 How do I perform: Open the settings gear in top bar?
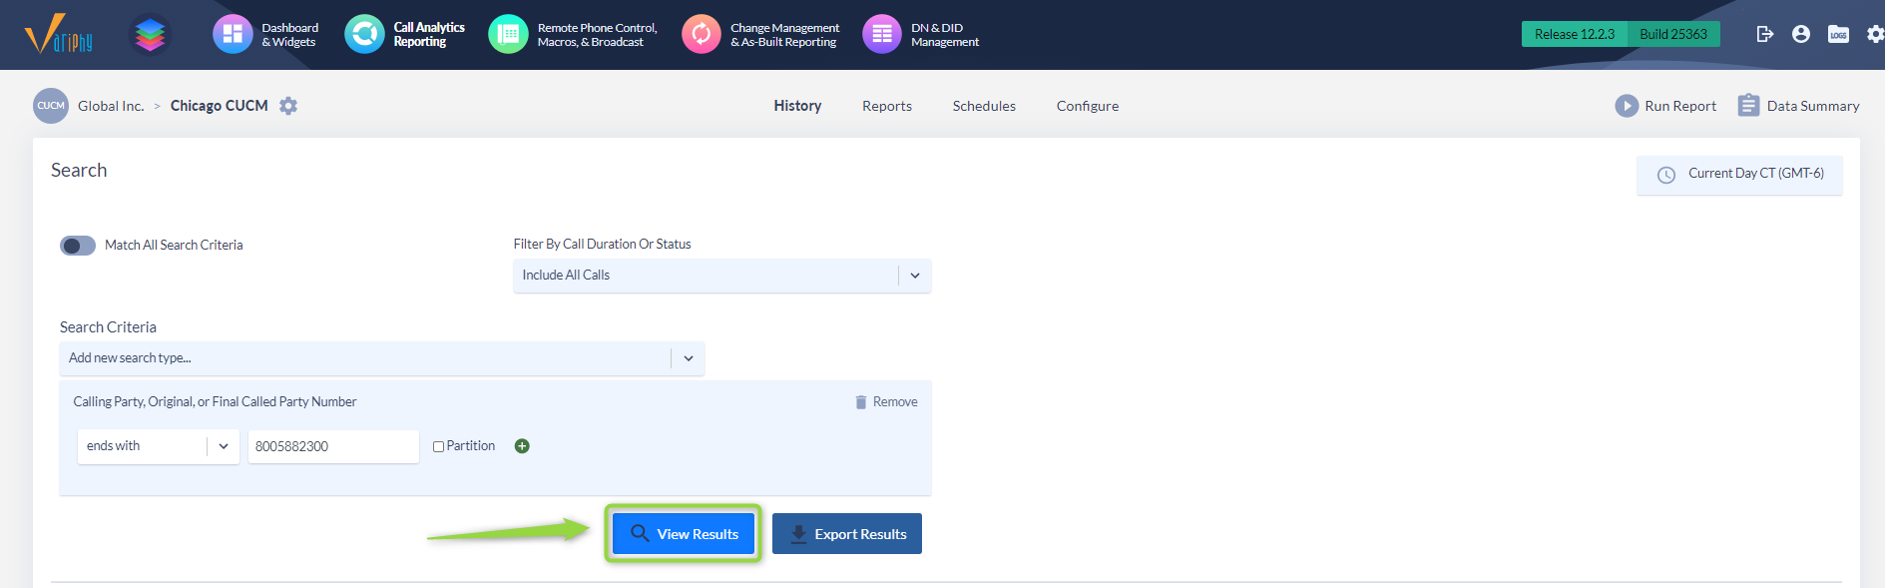coord(1876,34)
